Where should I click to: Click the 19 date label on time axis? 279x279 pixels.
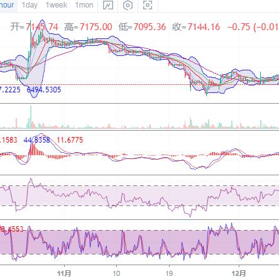169,273
